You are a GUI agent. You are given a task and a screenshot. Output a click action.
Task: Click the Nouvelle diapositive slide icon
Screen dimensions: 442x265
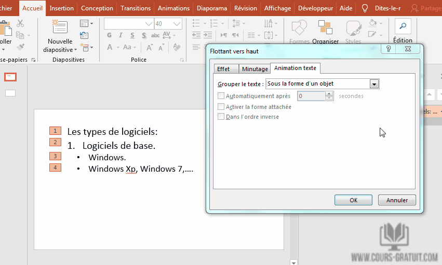tap(60, 27)
